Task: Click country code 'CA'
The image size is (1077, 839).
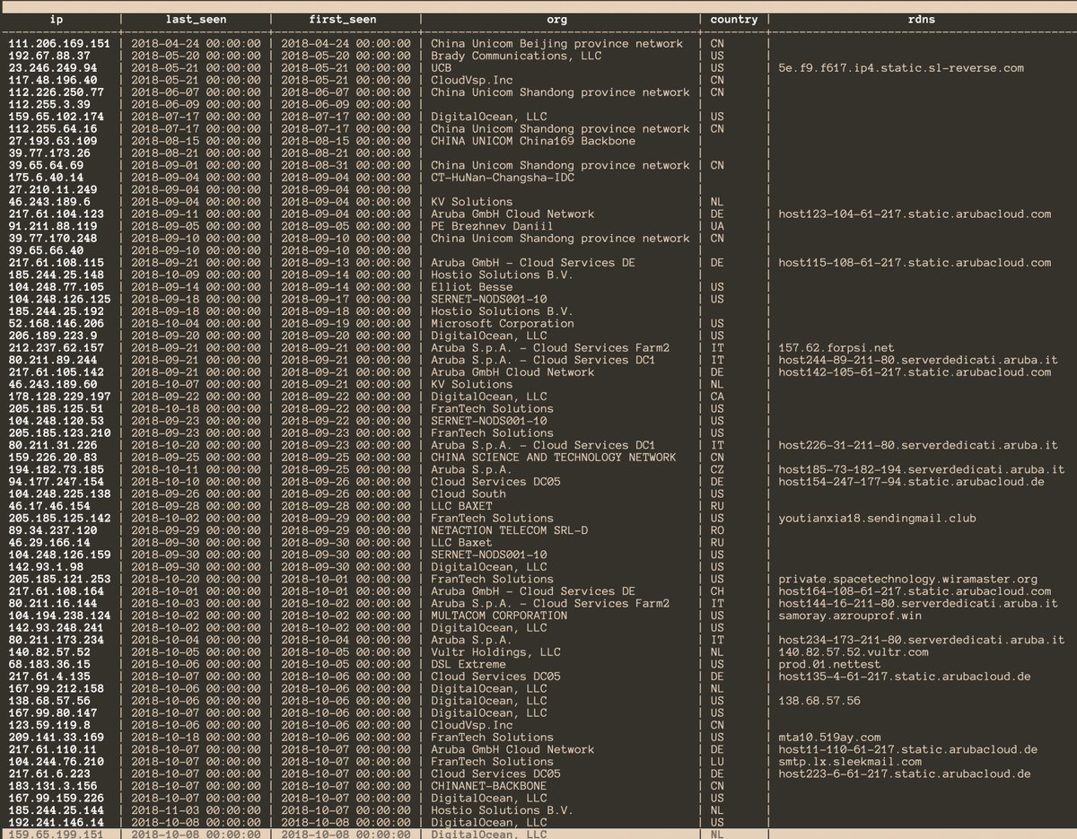Action: 717,397
